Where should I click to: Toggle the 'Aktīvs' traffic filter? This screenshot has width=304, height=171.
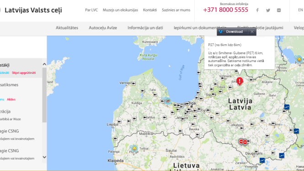coord(11,99)
